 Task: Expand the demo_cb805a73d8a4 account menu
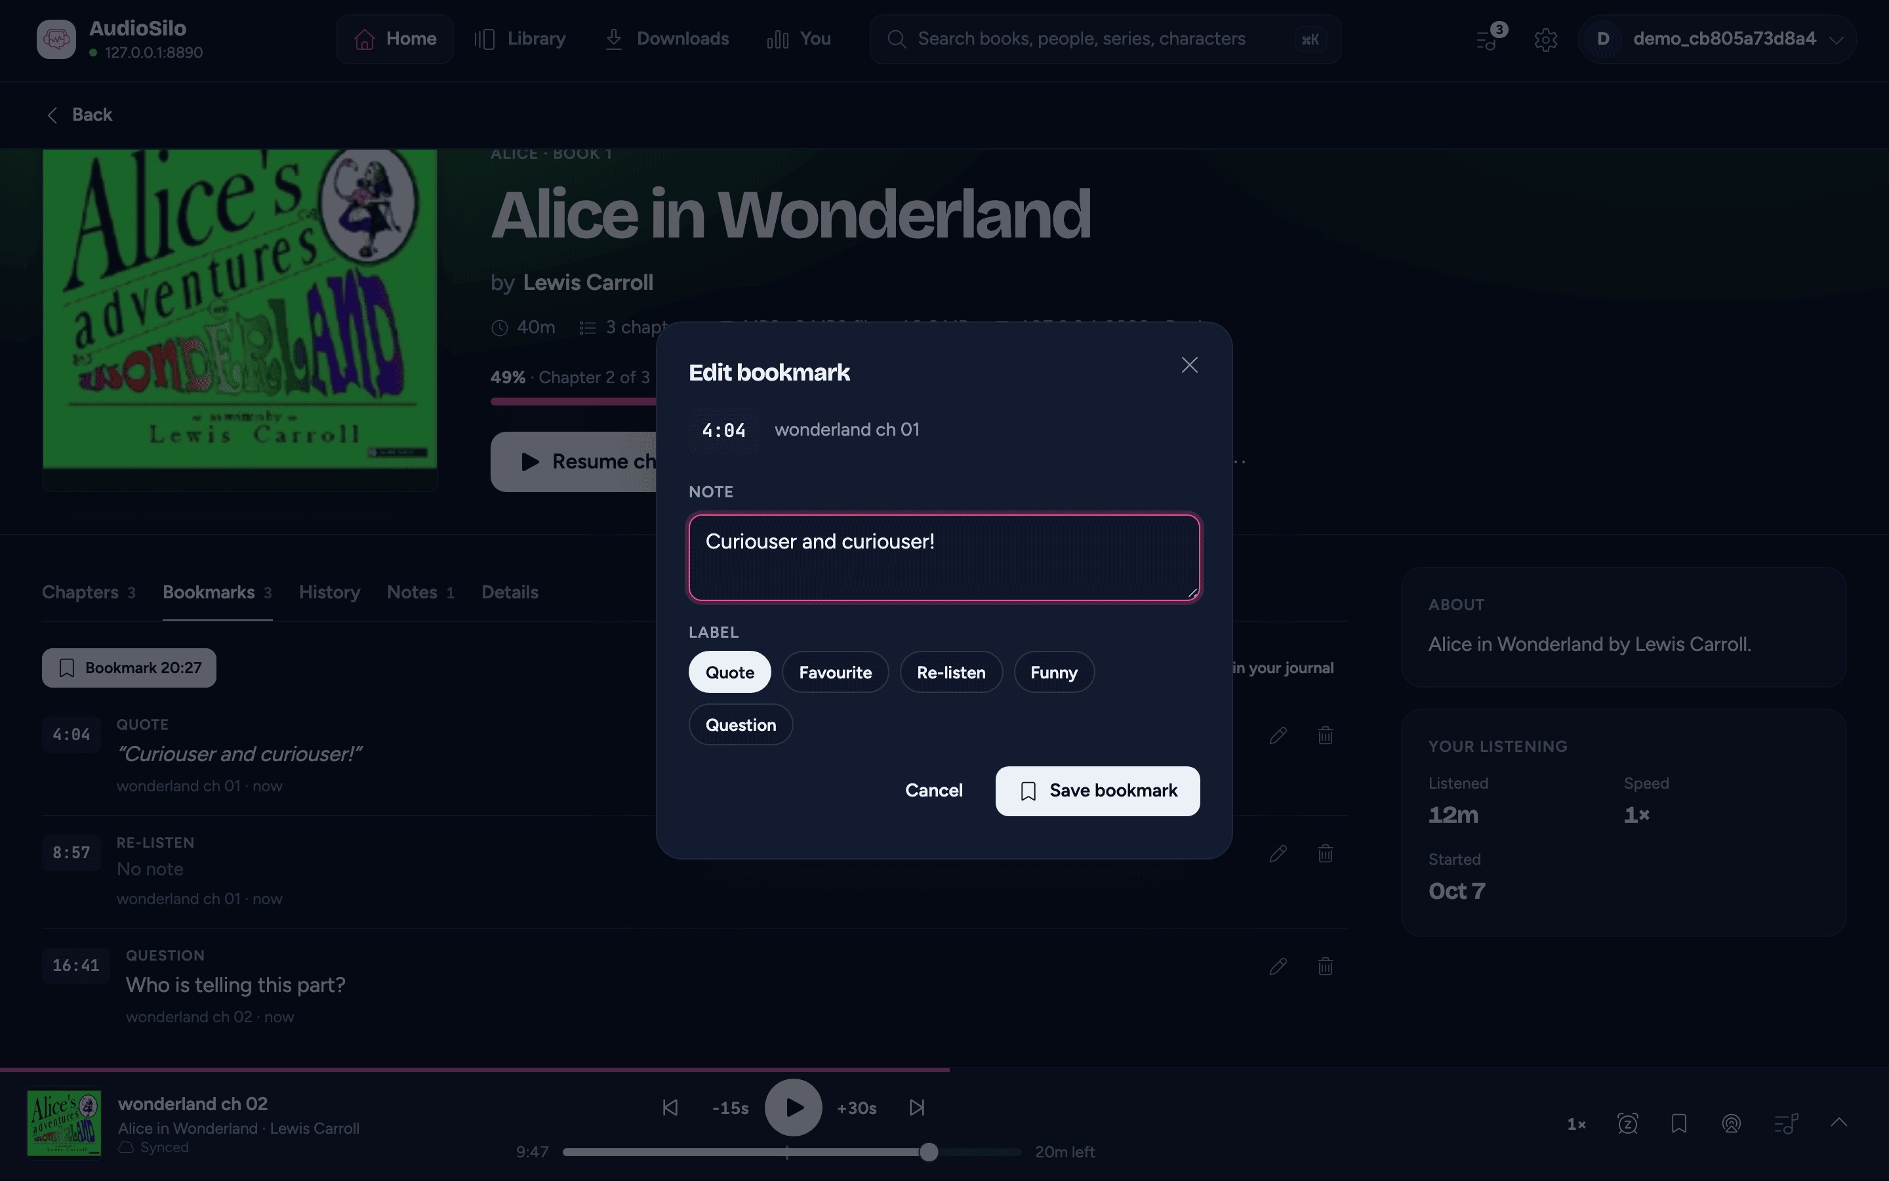(x=1716, y=39)
